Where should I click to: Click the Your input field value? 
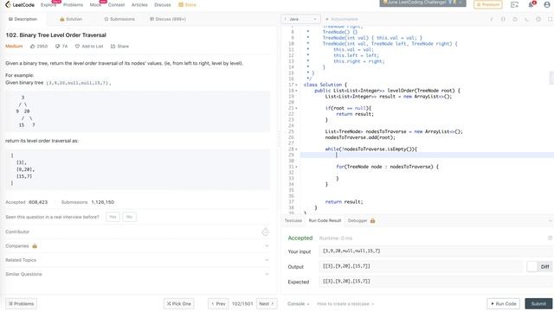tap(436, 251)
